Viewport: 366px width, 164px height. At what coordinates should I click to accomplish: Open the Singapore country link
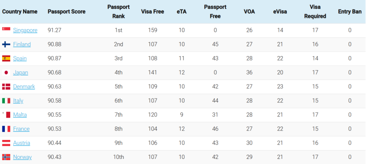tap(25, 30)
